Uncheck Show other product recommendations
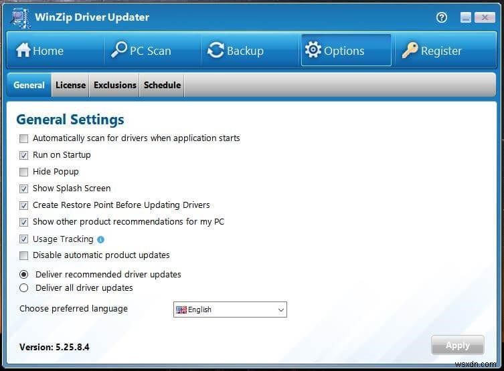The width and height of the screenshot is (504, 371). [24, 222]
